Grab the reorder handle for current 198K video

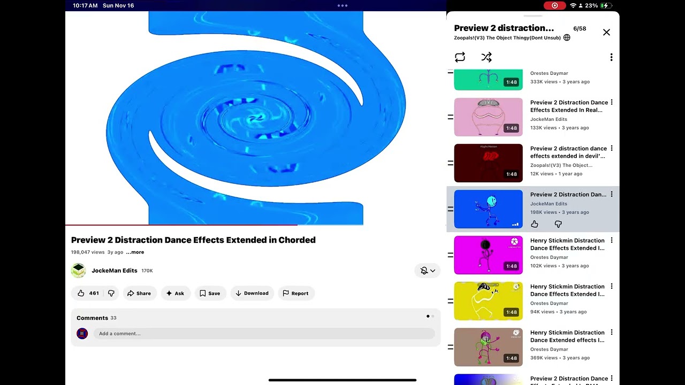(451, 209)
